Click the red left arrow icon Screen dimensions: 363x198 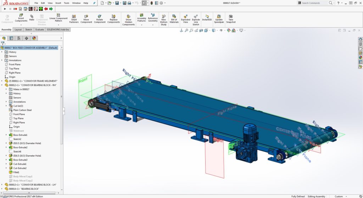click(46, 9)
